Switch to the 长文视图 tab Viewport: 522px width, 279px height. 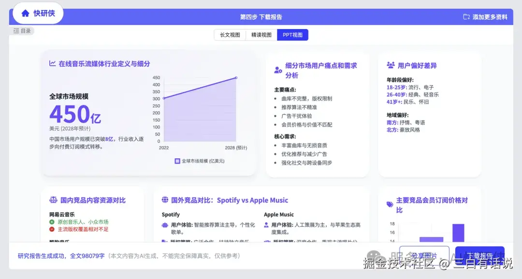(230, 35)
